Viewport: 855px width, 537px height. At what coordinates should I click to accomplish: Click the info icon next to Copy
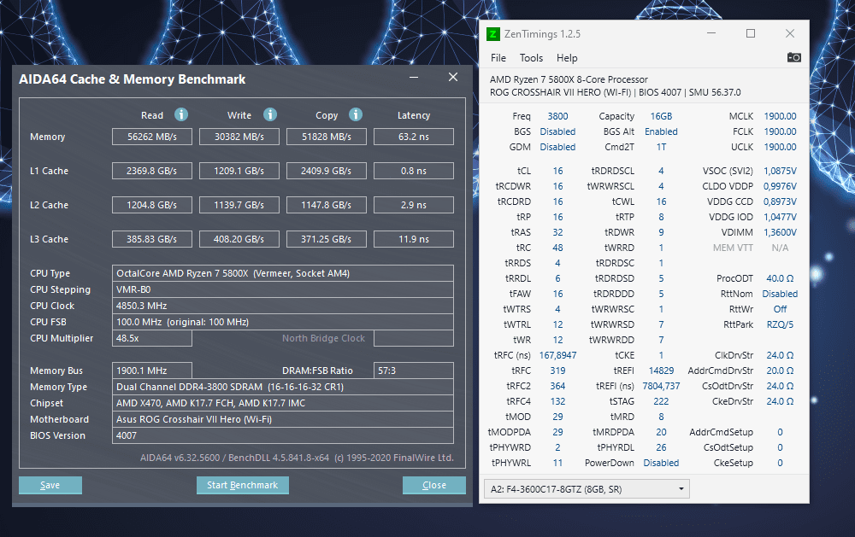(x=356, y=114)
